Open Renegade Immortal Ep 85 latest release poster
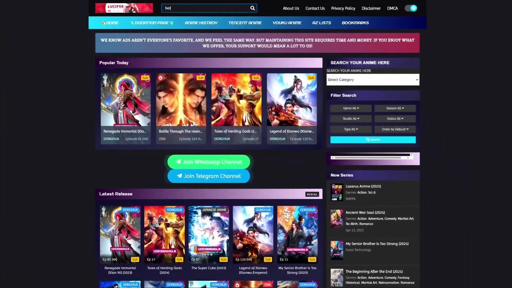Screen dimensions: 512x288 (120, 234)
